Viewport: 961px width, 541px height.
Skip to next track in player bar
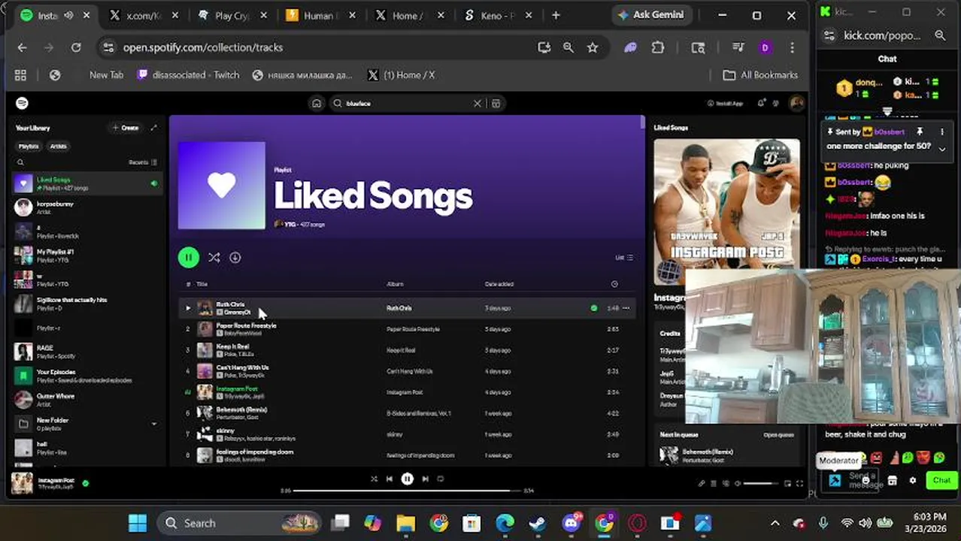tap(425, 479)
